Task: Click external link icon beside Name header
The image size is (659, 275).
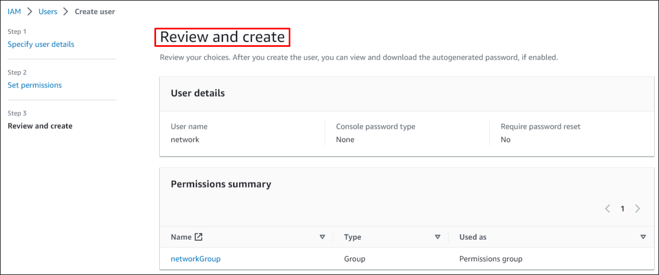Action: click(x=199, y=237)
